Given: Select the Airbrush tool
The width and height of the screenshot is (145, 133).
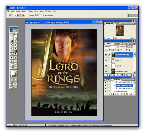Looking at the screenshot, I should [x=12, y=44].
